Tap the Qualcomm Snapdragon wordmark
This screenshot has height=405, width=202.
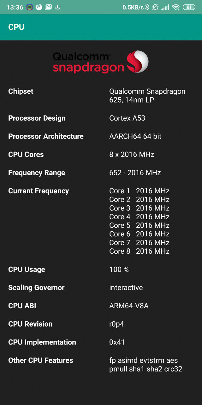(x=88, y=62)
